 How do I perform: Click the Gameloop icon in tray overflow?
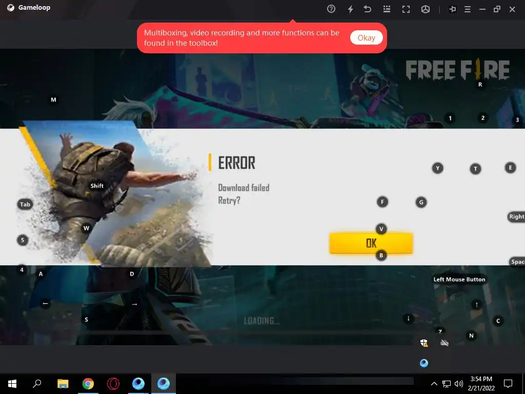pyautogui.click(x=424, y=363)
